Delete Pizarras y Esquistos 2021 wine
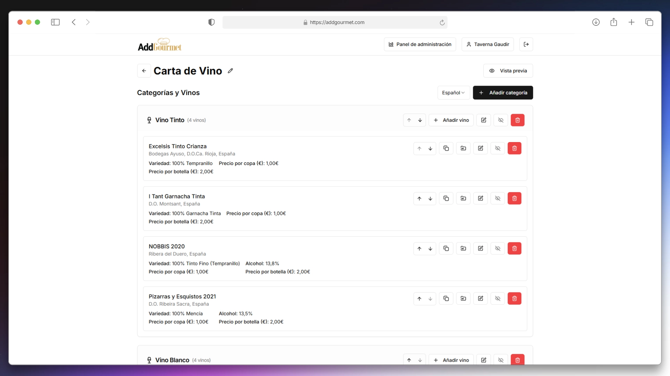This screenshot has height=376, width=670. pos(514,299)
